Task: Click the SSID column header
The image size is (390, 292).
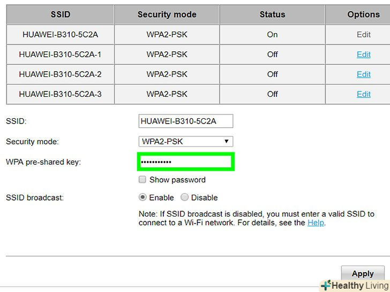Action: point(60,14)
